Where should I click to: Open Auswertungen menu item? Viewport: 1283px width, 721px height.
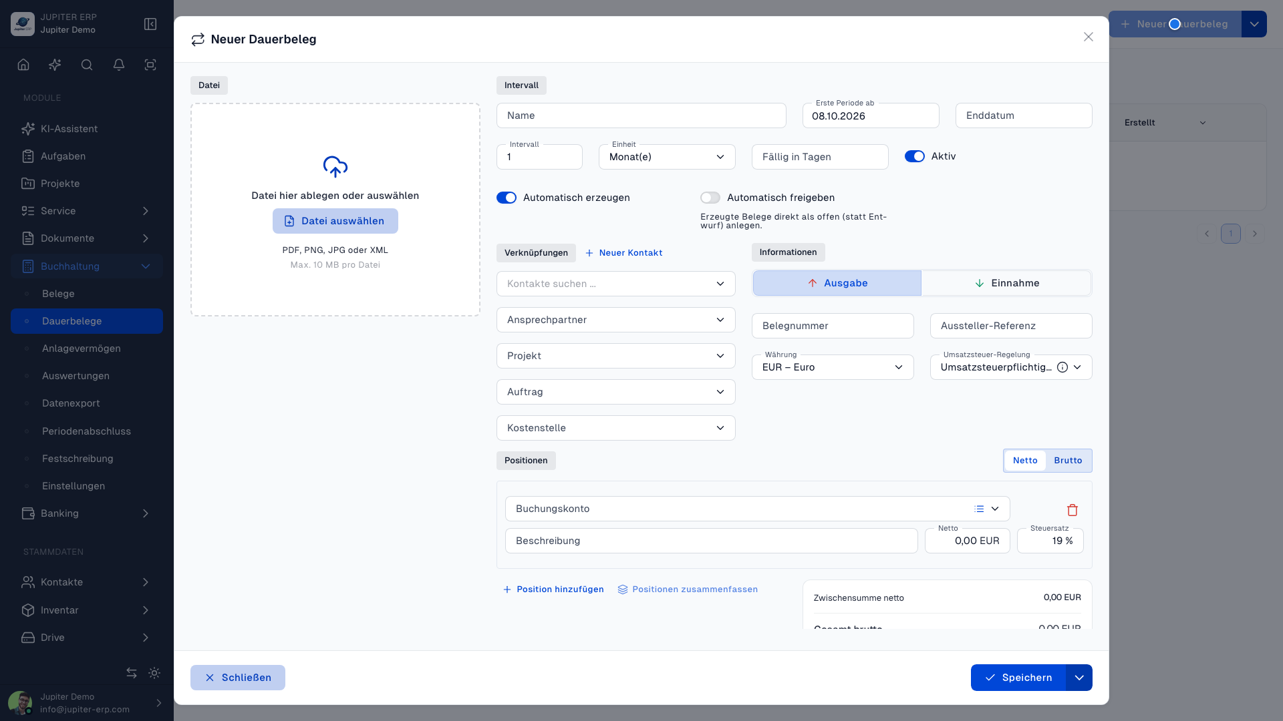[x=87, y=376]
